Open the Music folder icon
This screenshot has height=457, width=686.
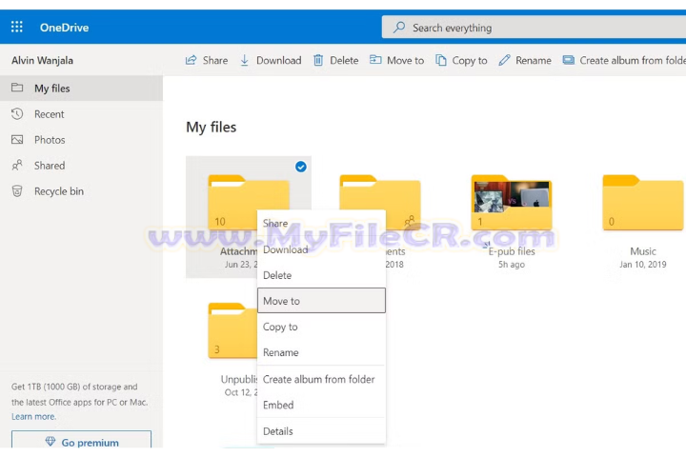(x=643, y=202)
